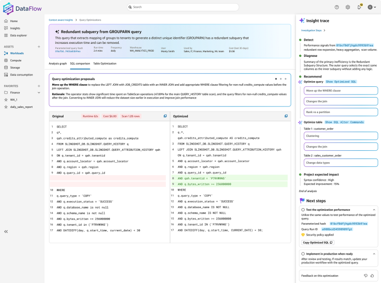
Task: Open the Storage navigation item
Action: pos(15,68)
